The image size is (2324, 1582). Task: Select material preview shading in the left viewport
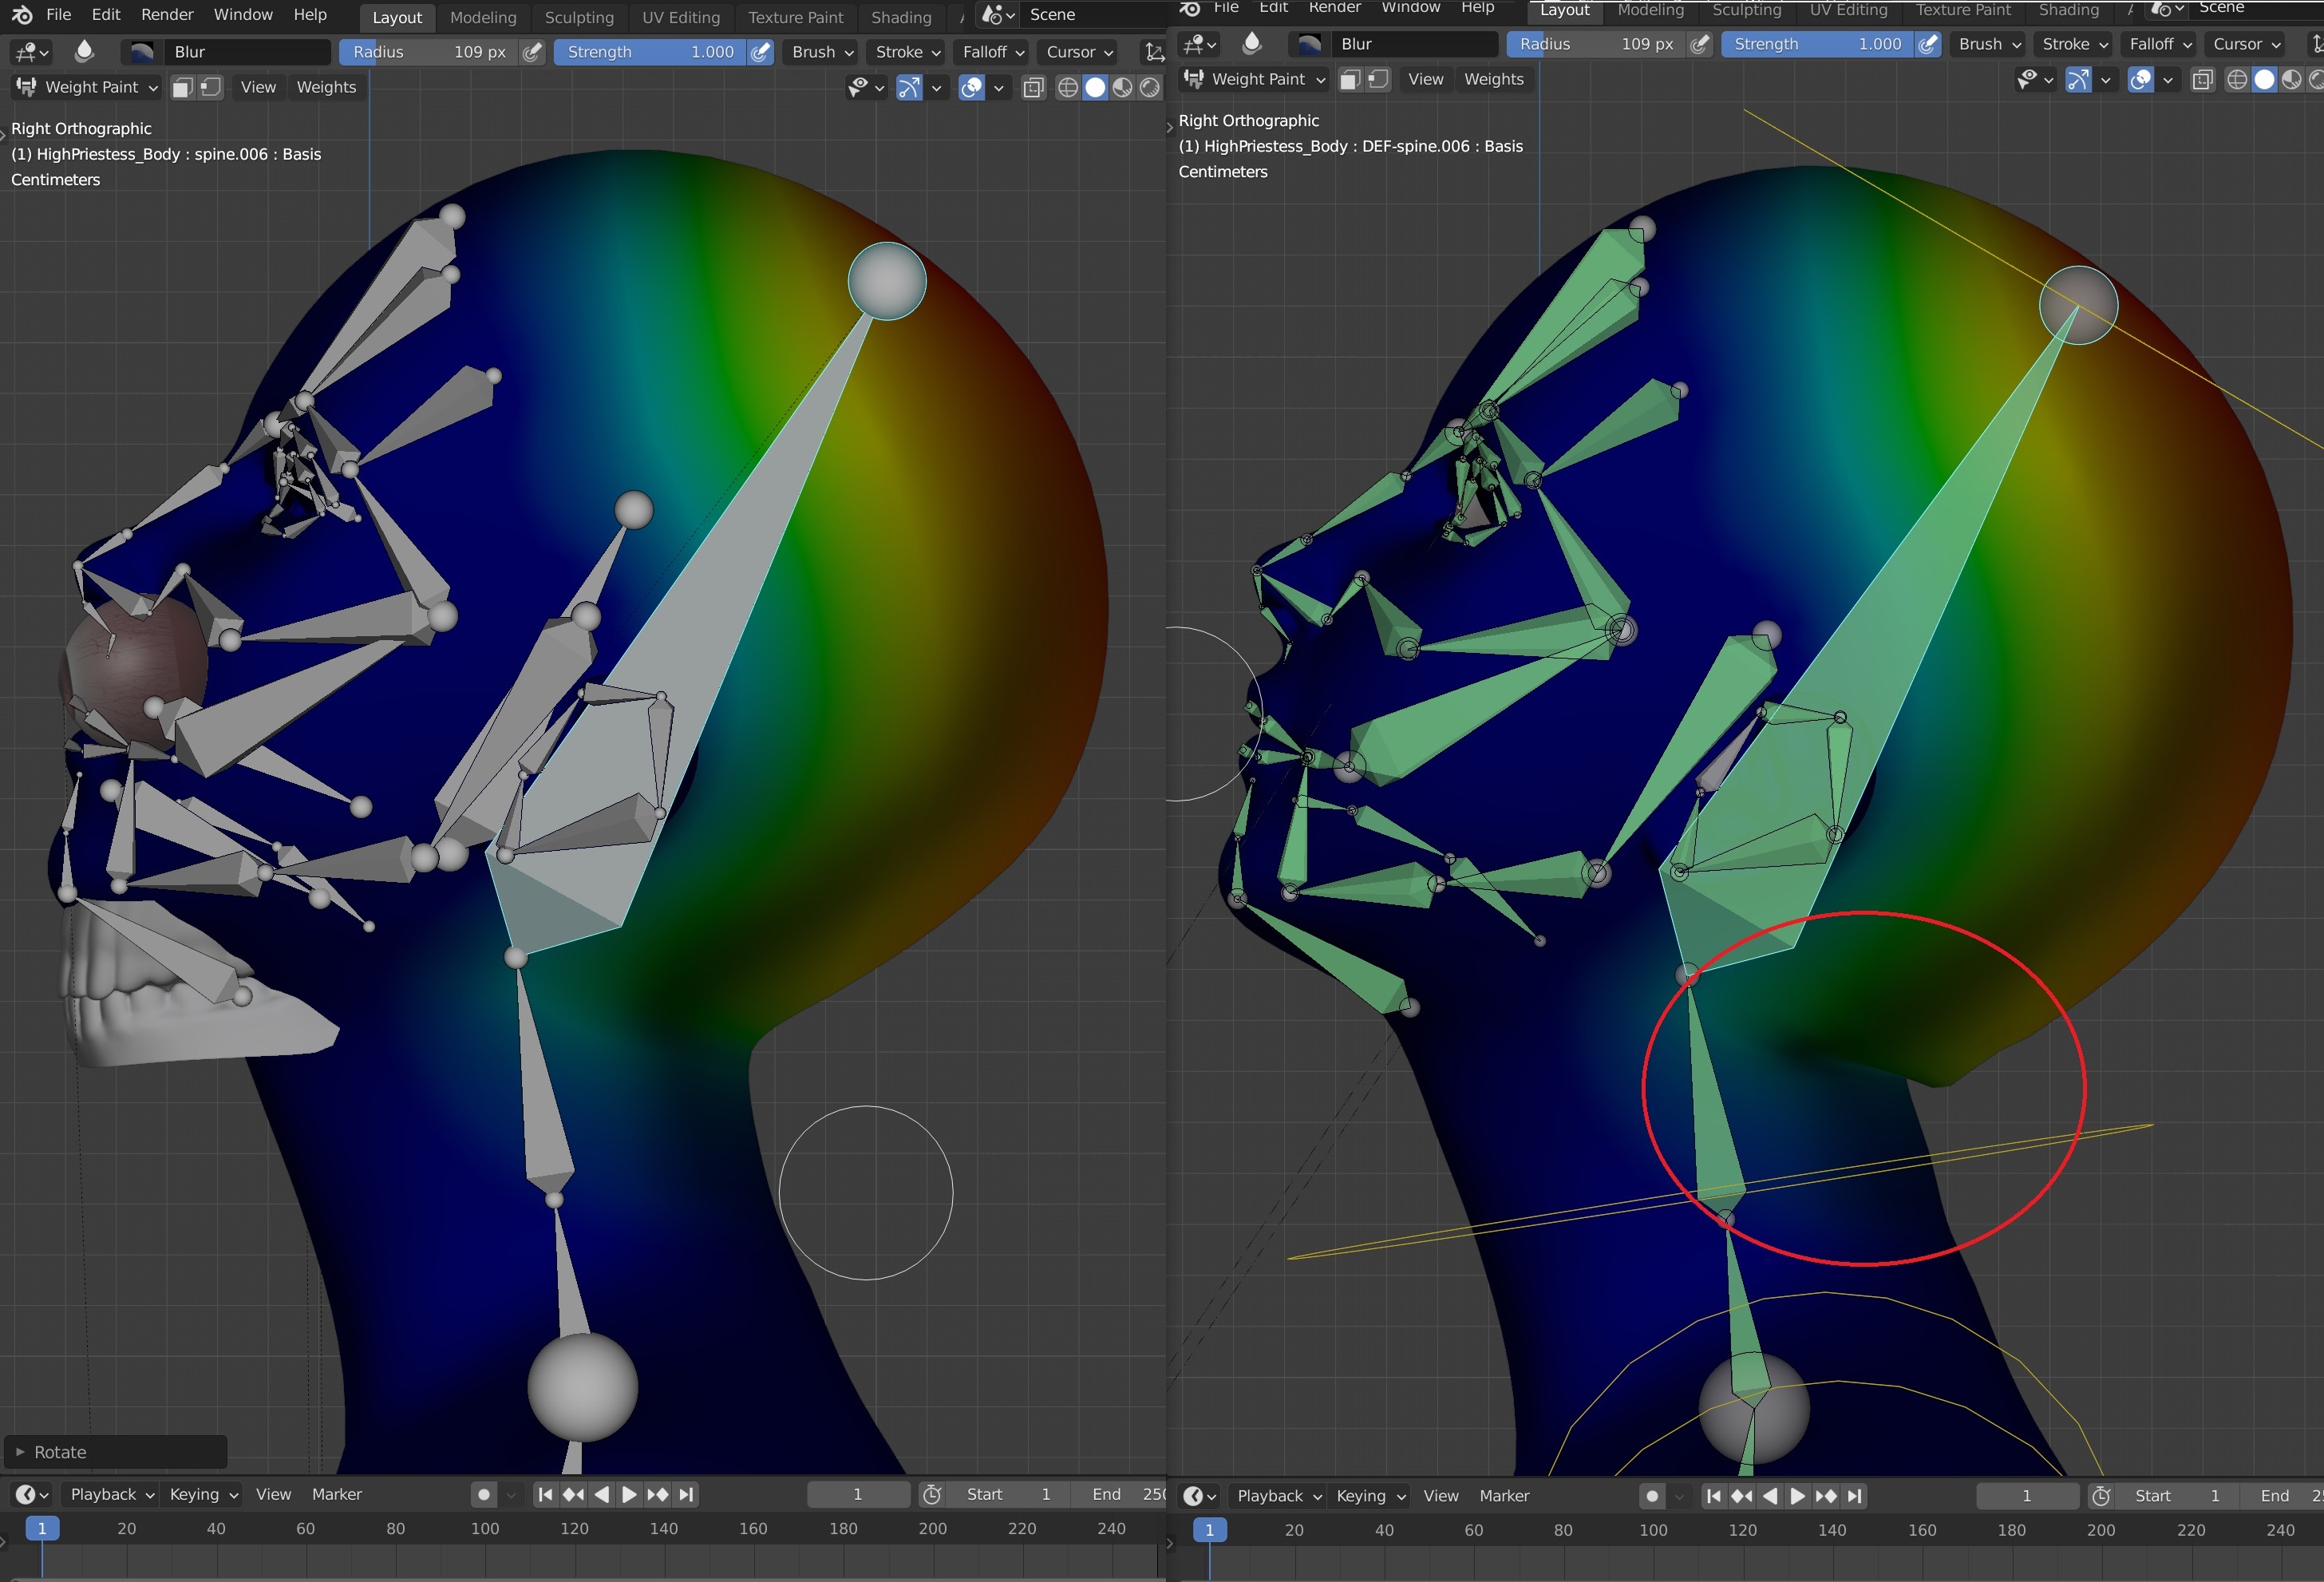click(1123, 88)
